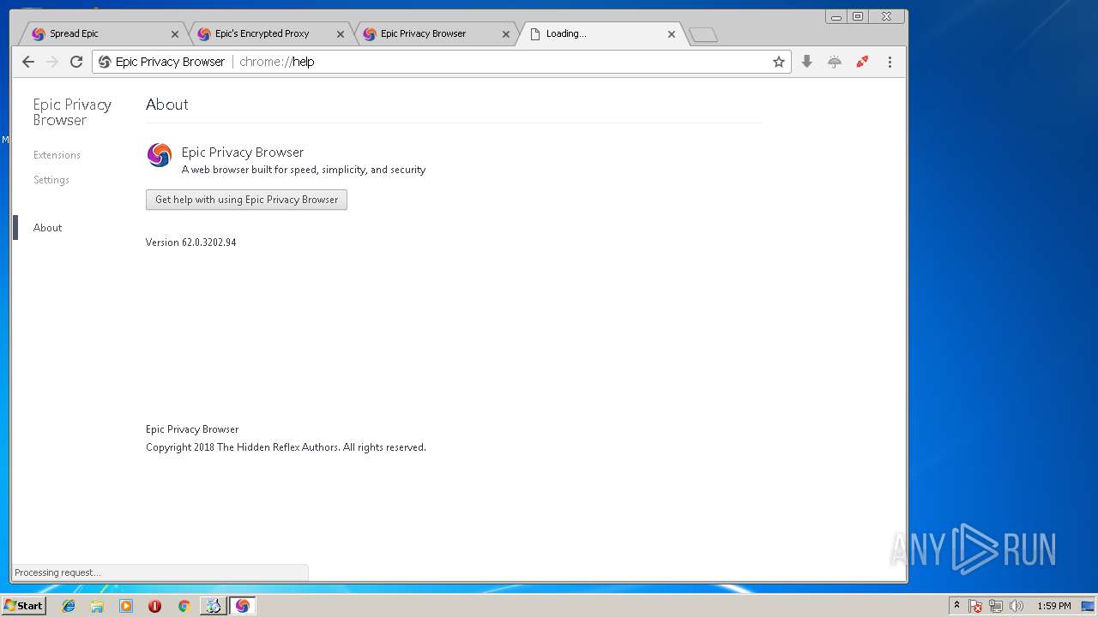
Task: Click Get help with using Epic Privacy Browser
Action: tap(246, 200)
